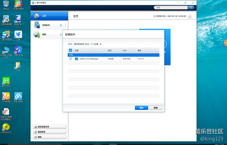Click the 查找型号 button
227x145 pixels.
(49, 132)
